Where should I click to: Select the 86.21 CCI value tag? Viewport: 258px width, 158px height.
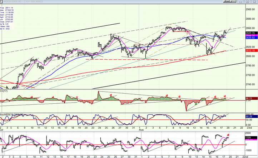click(x=251, y=98)
